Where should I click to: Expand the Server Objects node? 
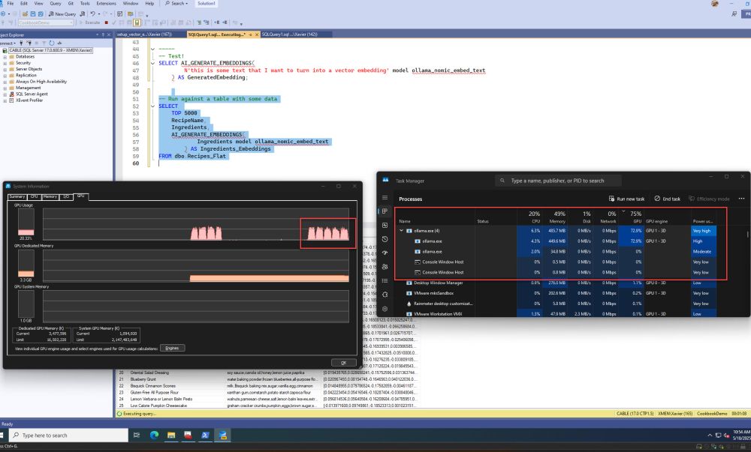click(5, 69)
